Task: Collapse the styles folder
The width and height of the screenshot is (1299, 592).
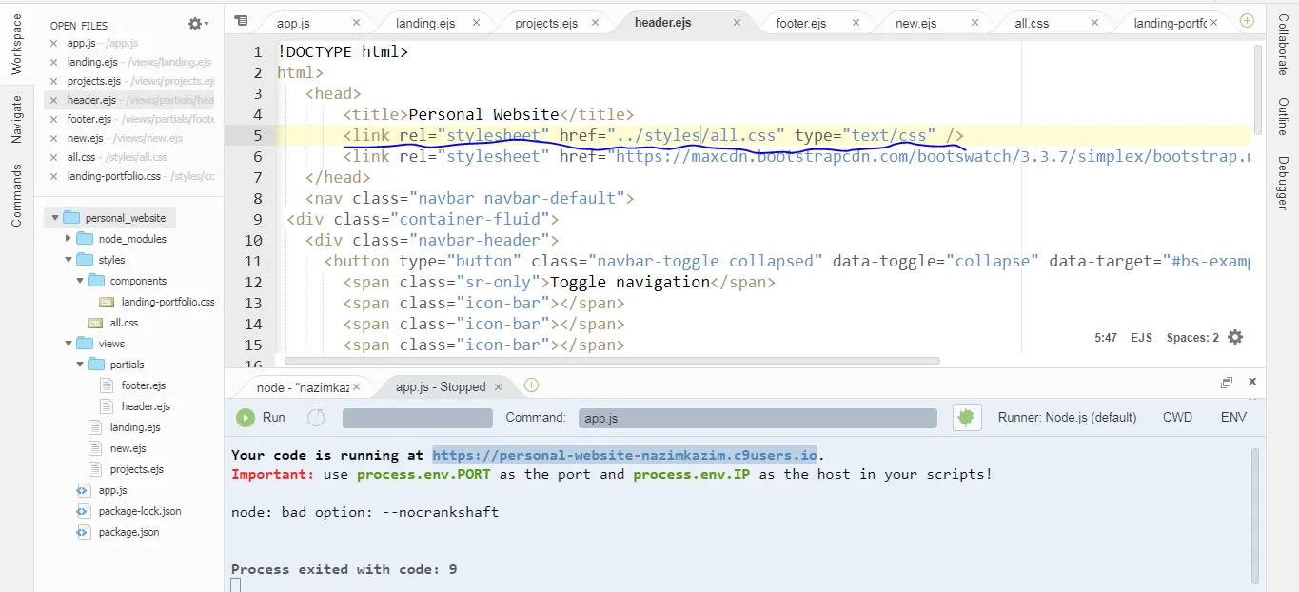Action: click(69, 260)
